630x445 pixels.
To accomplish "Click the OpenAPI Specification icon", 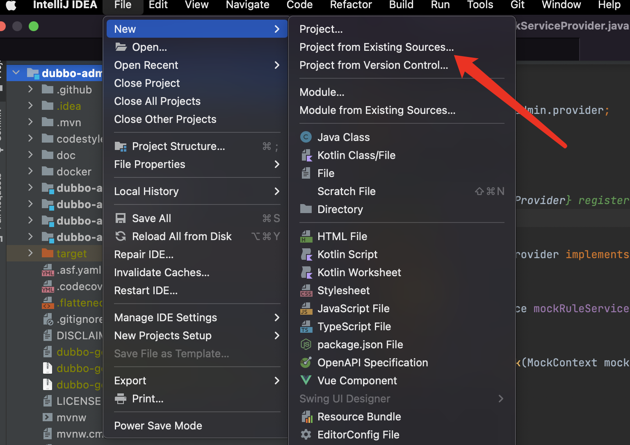I will 306,363.
